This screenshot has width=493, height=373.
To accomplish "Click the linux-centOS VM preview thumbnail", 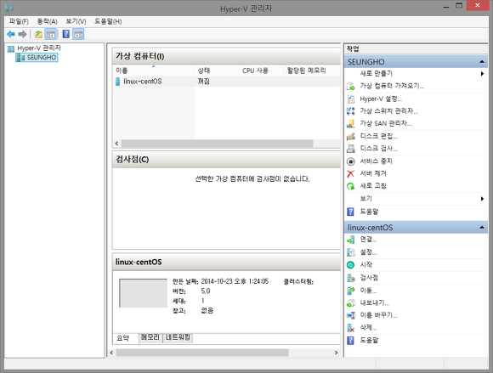I will coord(144,293).
